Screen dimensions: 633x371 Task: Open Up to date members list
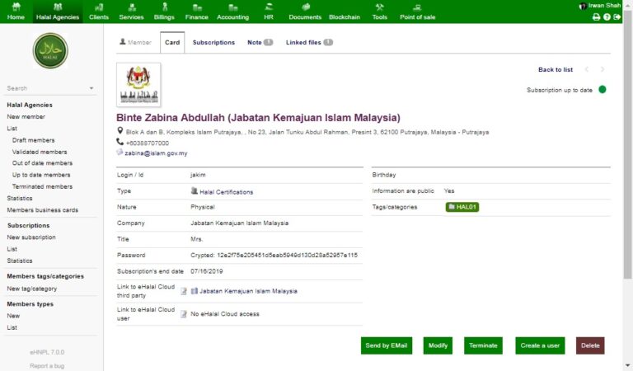coord(41,175)
